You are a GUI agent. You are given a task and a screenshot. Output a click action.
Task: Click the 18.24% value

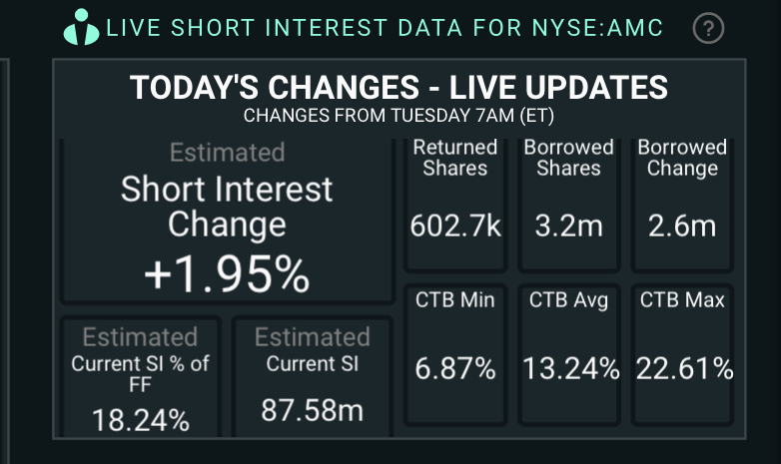click(x=140, y=420)
